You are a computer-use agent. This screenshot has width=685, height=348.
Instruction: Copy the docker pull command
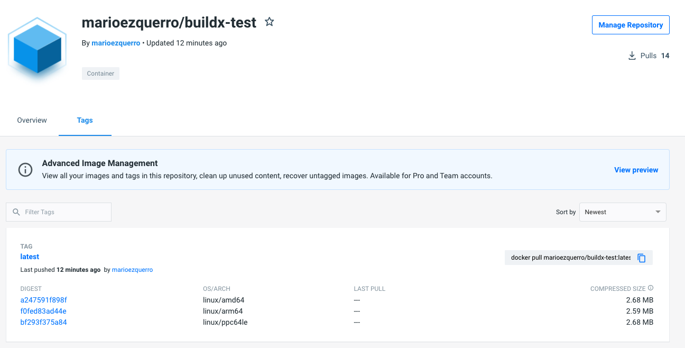click(642, 258)
